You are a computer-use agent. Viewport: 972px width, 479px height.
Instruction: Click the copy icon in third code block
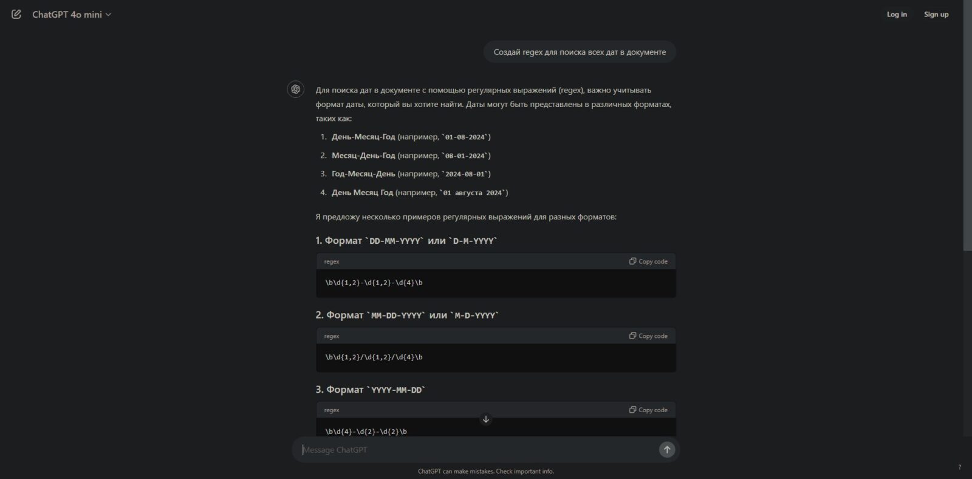(x=632, y=410)
